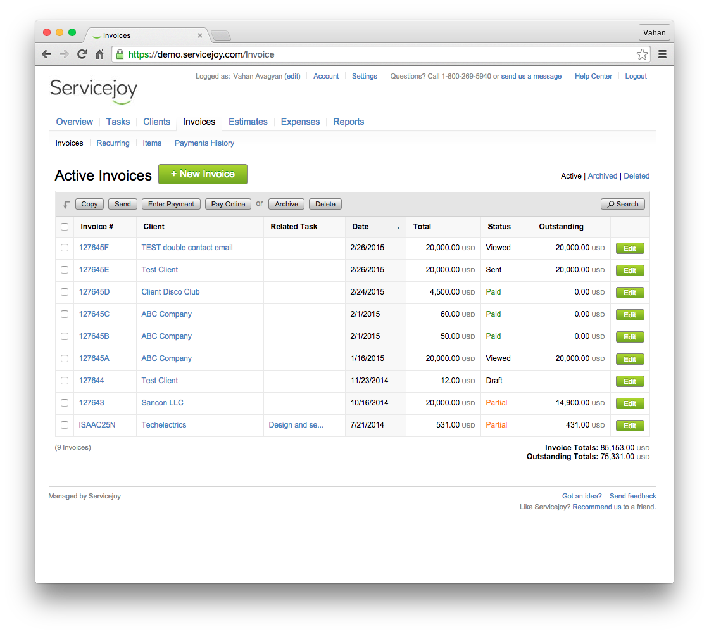This screenshot has height=634, width=709.
Task: Check the box for invoice 127643
Action: pyautogui.click(x=65, y=403)
